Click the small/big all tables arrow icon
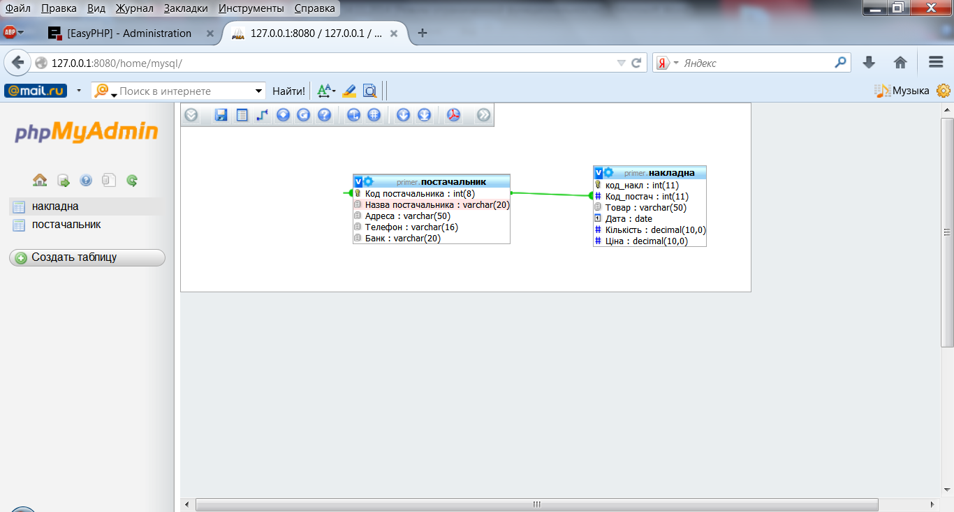 click(403, 115)
